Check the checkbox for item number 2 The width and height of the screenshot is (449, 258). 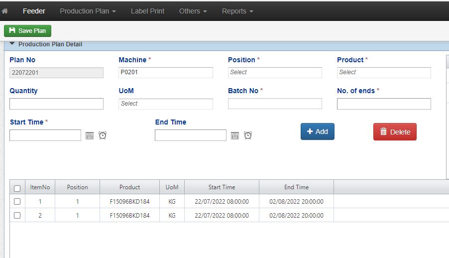pyautogui.click(x=17, y=216)
